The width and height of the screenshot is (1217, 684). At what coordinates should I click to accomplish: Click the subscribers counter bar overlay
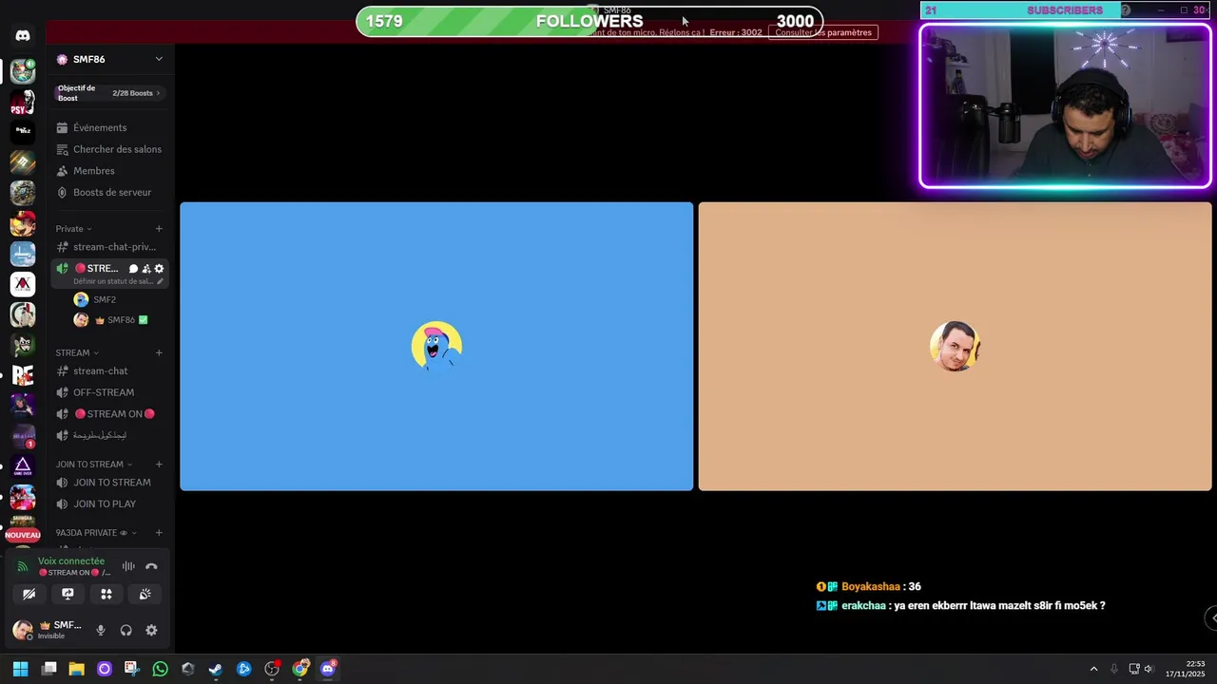tap(1065, 10)
